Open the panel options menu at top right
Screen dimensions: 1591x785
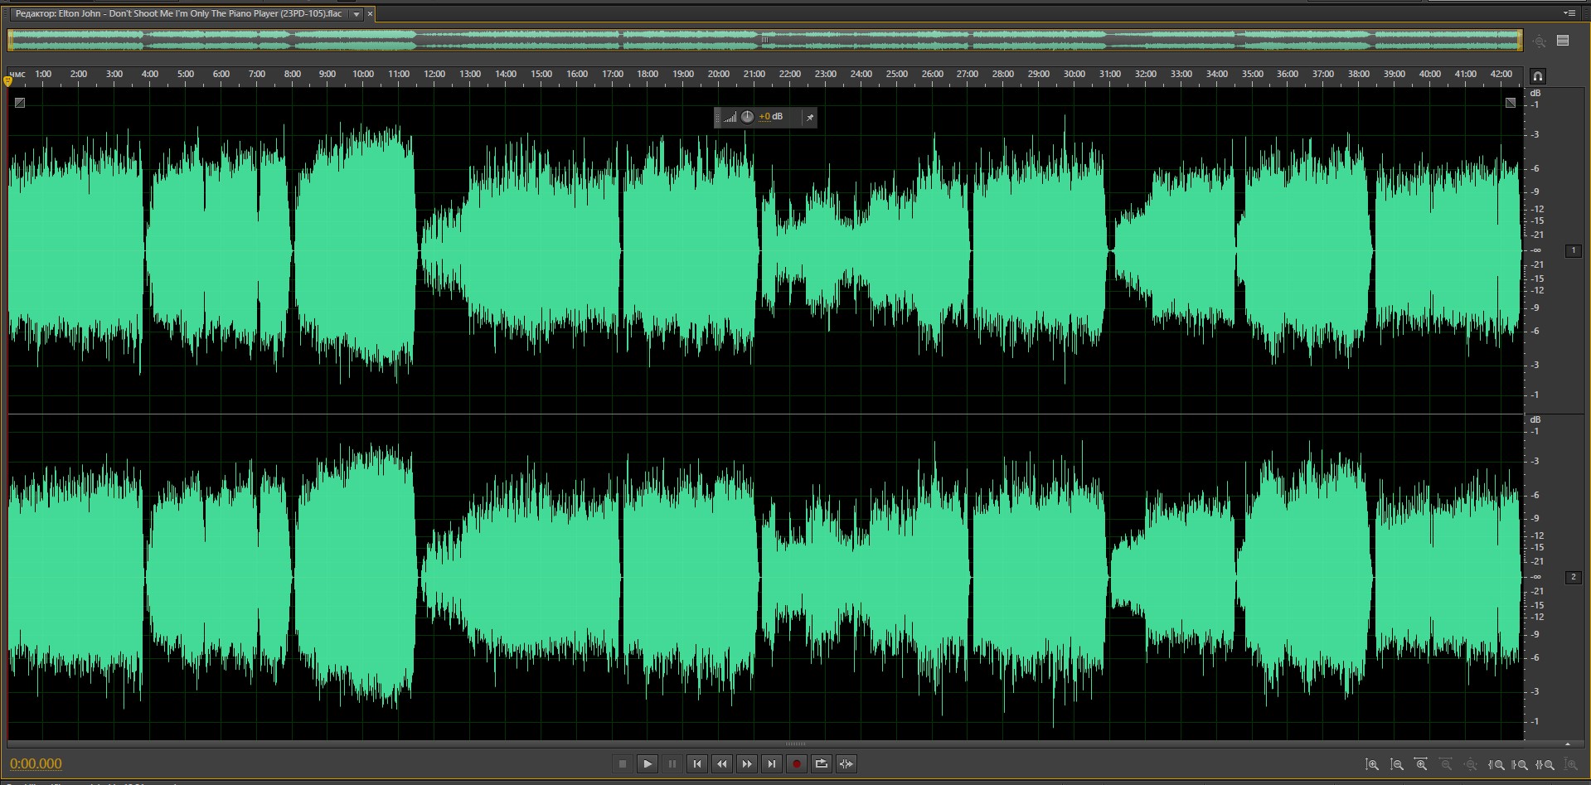coord(1569,13)
